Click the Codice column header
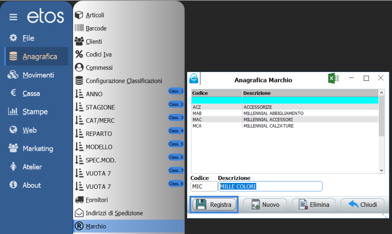This screenshot has width=392, height=234. click(217, 93)
